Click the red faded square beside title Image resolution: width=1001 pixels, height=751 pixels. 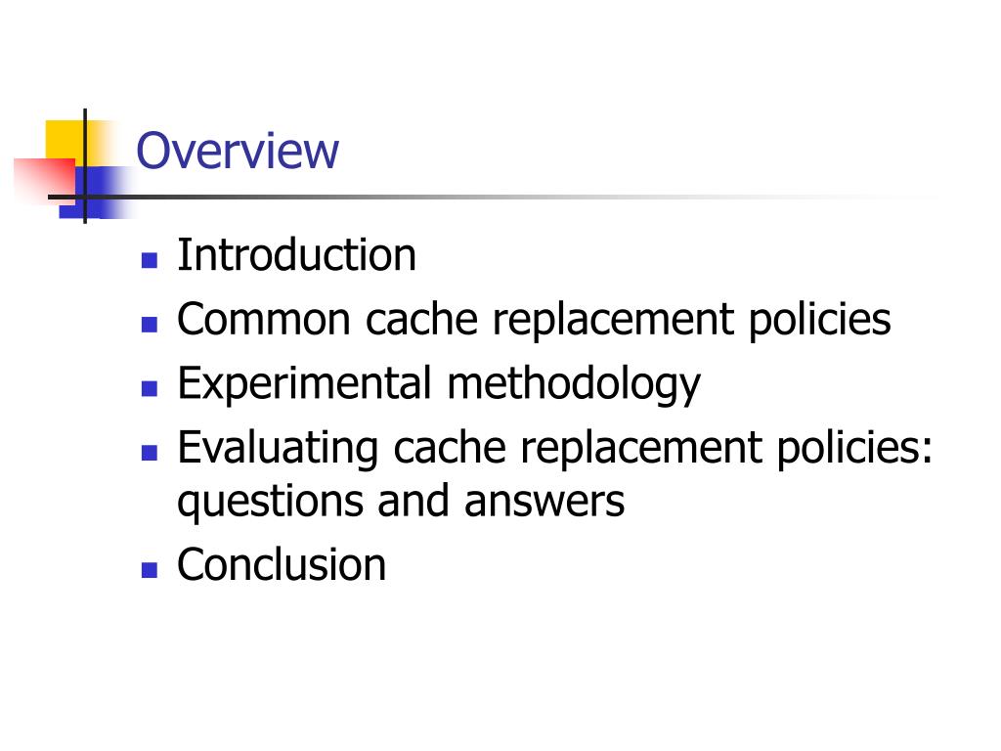[x=43, y=180]
